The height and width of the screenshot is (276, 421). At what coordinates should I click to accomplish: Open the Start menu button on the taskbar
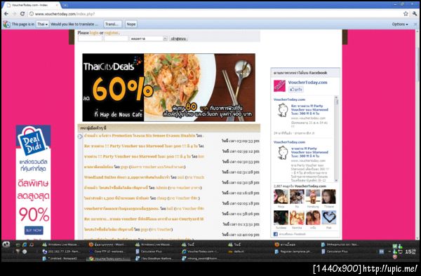(x=6, y=244)
